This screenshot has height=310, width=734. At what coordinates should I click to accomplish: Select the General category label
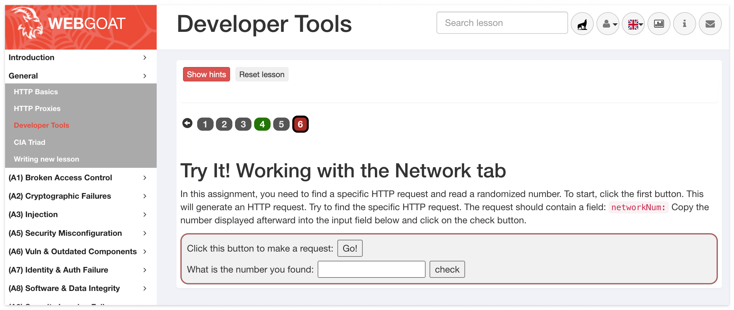point(23,76)
